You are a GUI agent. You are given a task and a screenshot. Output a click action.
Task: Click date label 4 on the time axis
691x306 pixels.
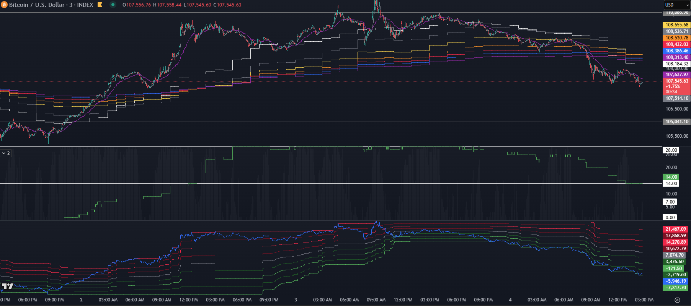(510, 300)
